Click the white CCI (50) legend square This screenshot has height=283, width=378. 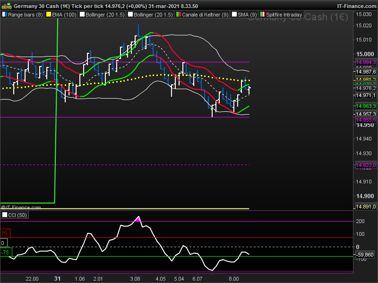tap(5, 215)
